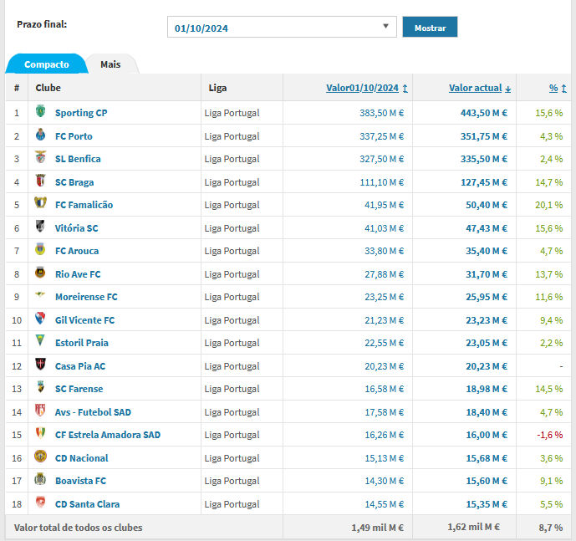Click SL Benfica's 335,50 M € value
576x541 pixels.
pos(484,159)
